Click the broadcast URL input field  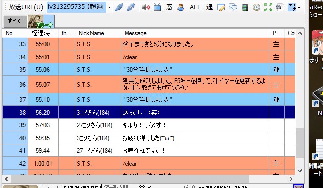pos(77,7)
